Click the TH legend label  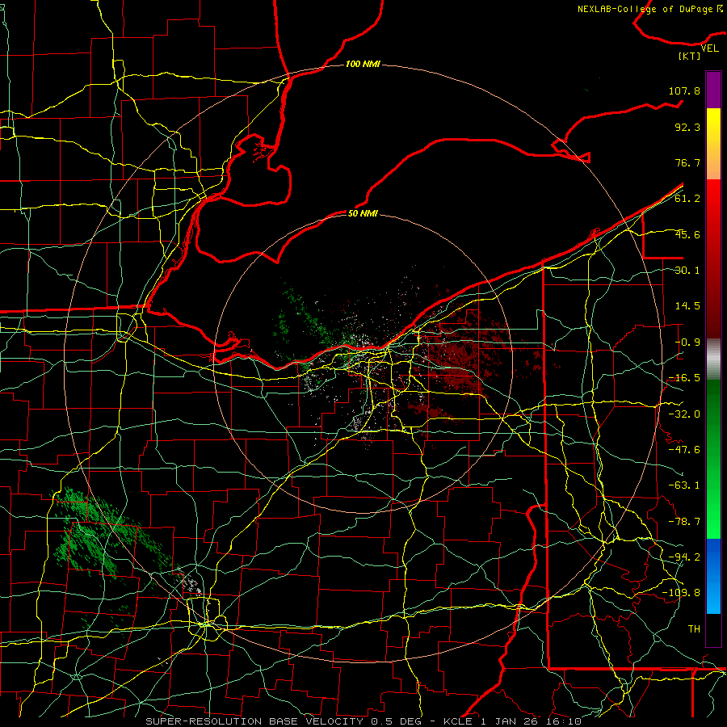(x=694, y=628)
